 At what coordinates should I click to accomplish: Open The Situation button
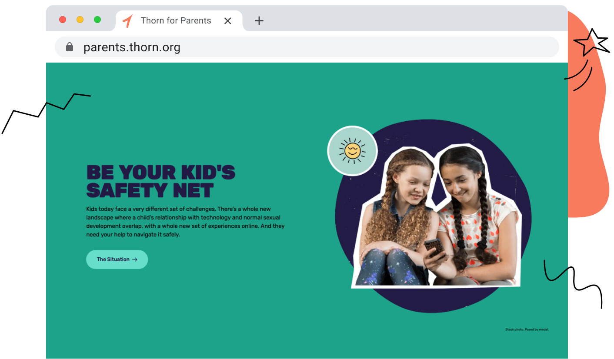(x=117, y=259)
